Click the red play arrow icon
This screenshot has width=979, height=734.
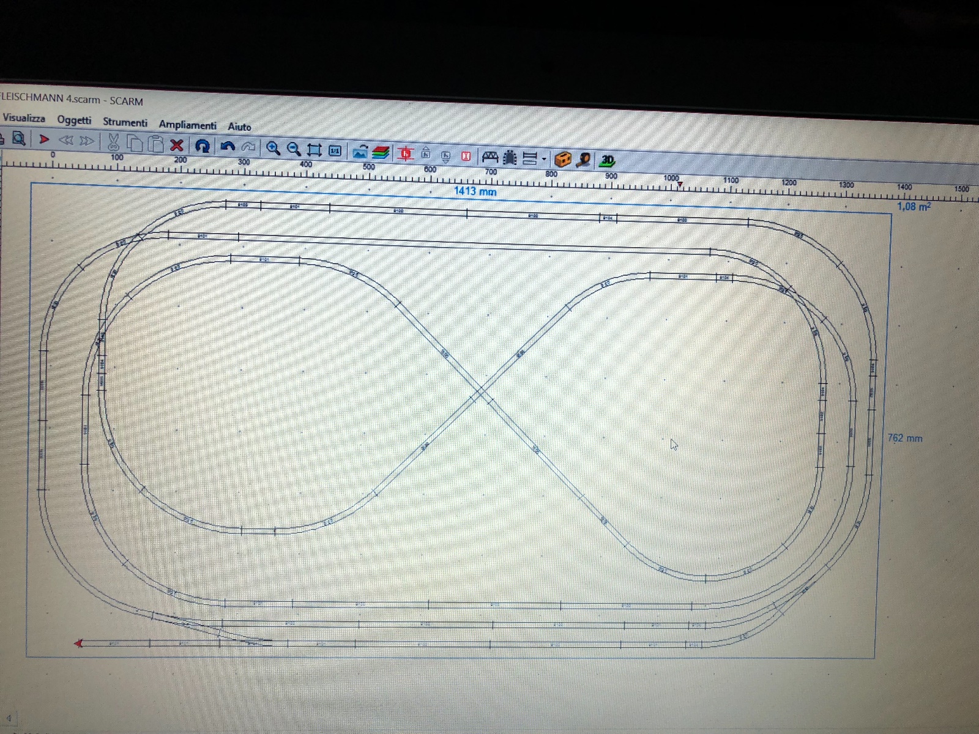pos(44,139)
